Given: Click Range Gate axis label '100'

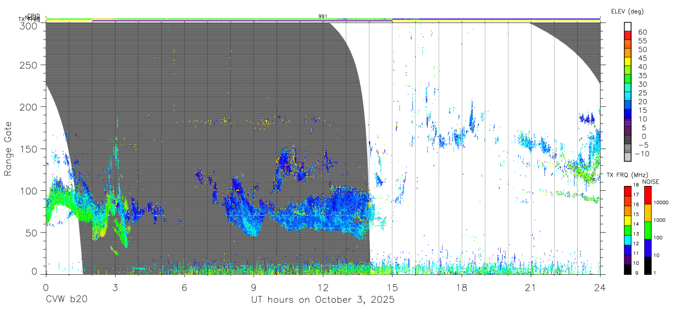Looking at the screenshot, I should [x=30, y=190].
